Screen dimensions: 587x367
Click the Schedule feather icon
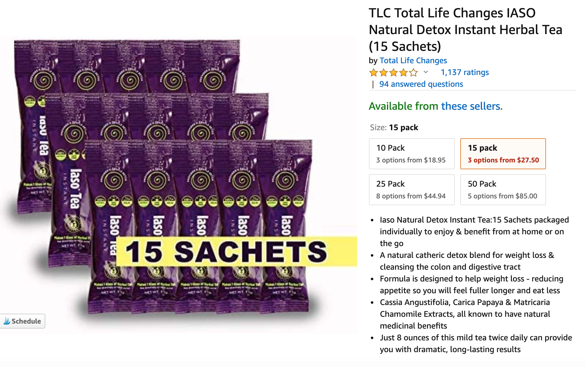pyautogui.click(x=7, y=321)
